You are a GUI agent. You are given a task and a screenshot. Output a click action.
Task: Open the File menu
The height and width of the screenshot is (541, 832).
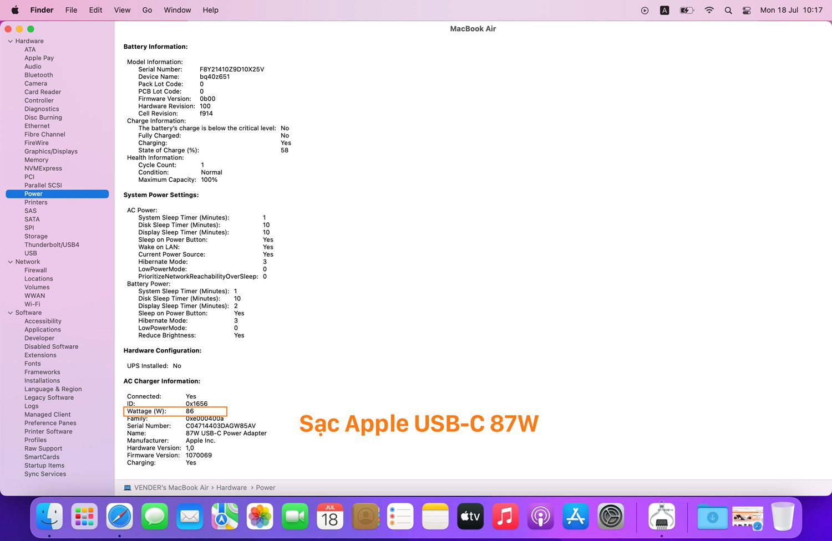click(x=71, y=10)
